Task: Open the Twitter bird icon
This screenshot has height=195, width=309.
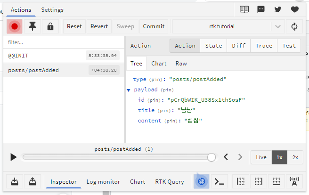Action: [277, 9]
